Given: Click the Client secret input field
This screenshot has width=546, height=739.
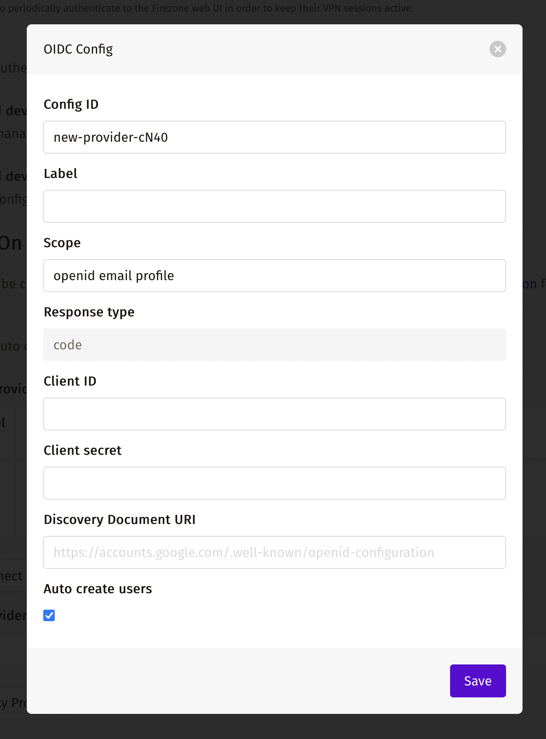Looking at the screenshot, I should 275,483.
